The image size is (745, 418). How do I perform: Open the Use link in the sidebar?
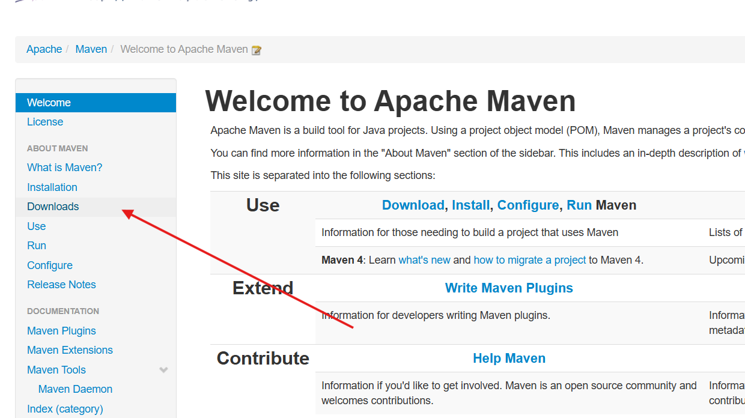[x=37, y=226]
